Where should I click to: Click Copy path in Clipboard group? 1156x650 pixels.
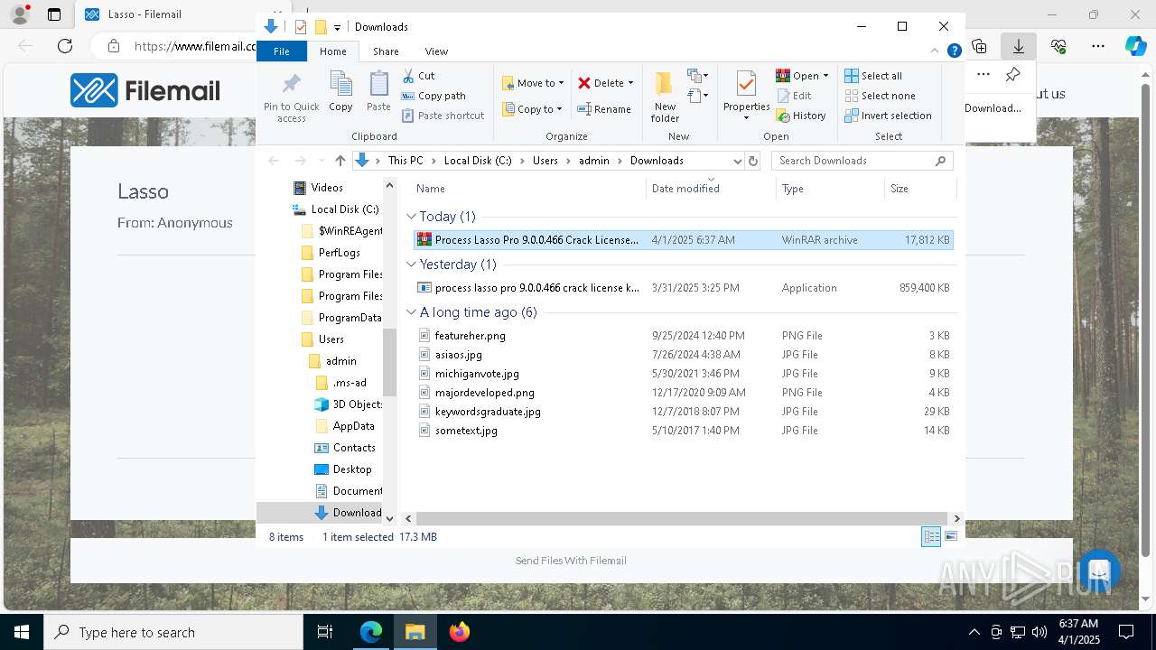pos(433,96)
